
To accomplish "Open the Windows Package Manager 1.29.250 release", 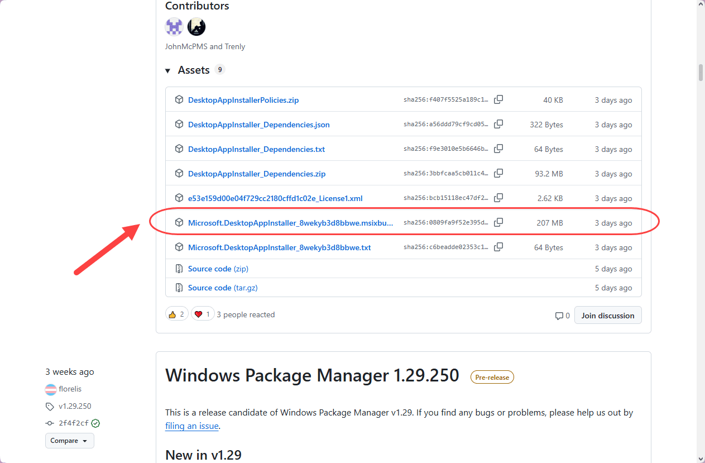I will coord(312,375).
